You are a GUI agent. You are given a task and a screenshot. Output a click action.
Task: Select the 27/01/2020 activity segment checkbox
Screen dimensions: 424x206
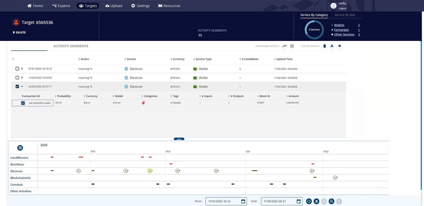17,69
